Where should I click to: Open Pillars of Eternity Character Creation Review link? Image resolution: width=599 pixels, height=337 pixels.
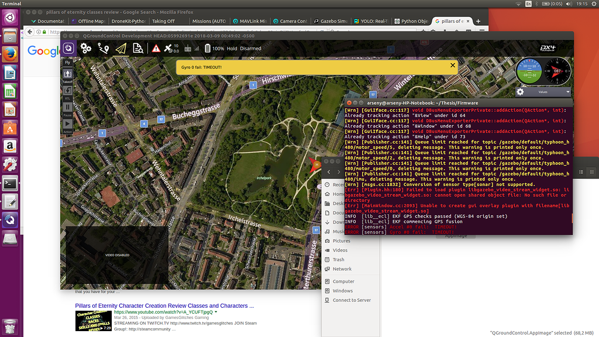(x=164, y=305)
